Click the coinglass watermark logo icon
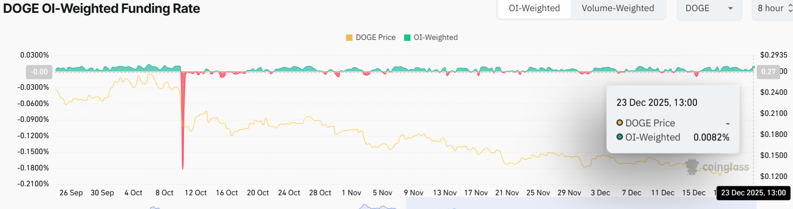 692,167
